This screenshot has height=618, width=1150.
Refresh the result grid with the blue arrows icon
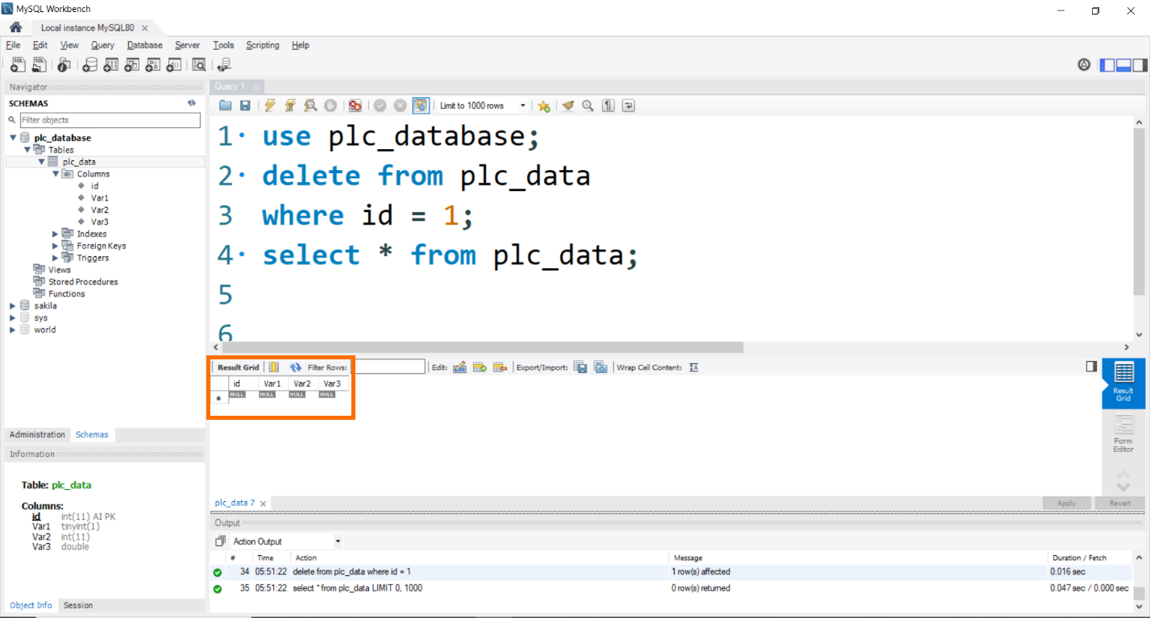[296, 367]
